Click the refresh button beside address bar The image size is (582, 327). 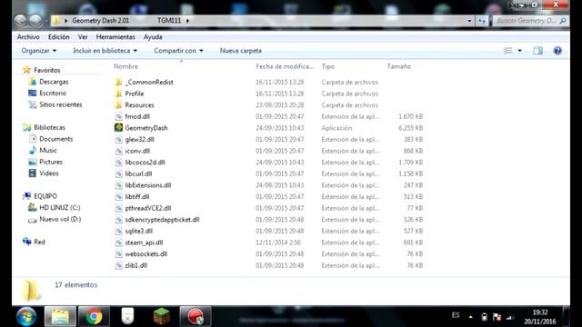point(482,21)
